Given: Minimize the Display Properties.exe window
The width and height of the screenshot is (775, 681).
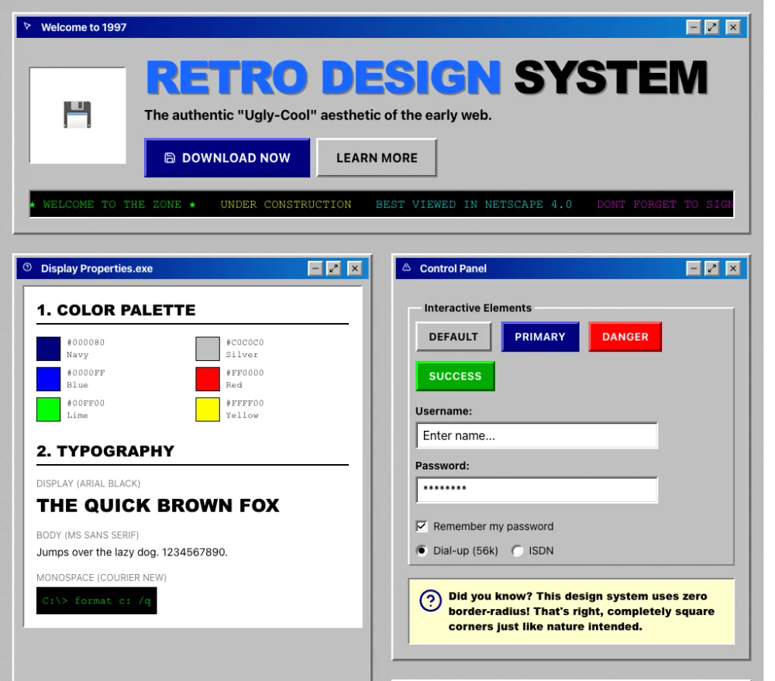Looking at the screenshot, I should coord(315,268).
